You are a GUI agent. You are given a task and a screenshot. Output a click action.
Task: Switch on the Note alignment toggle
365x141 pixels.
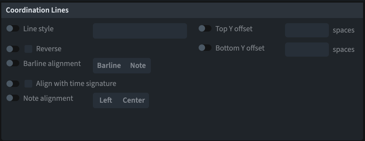[13, 98]
